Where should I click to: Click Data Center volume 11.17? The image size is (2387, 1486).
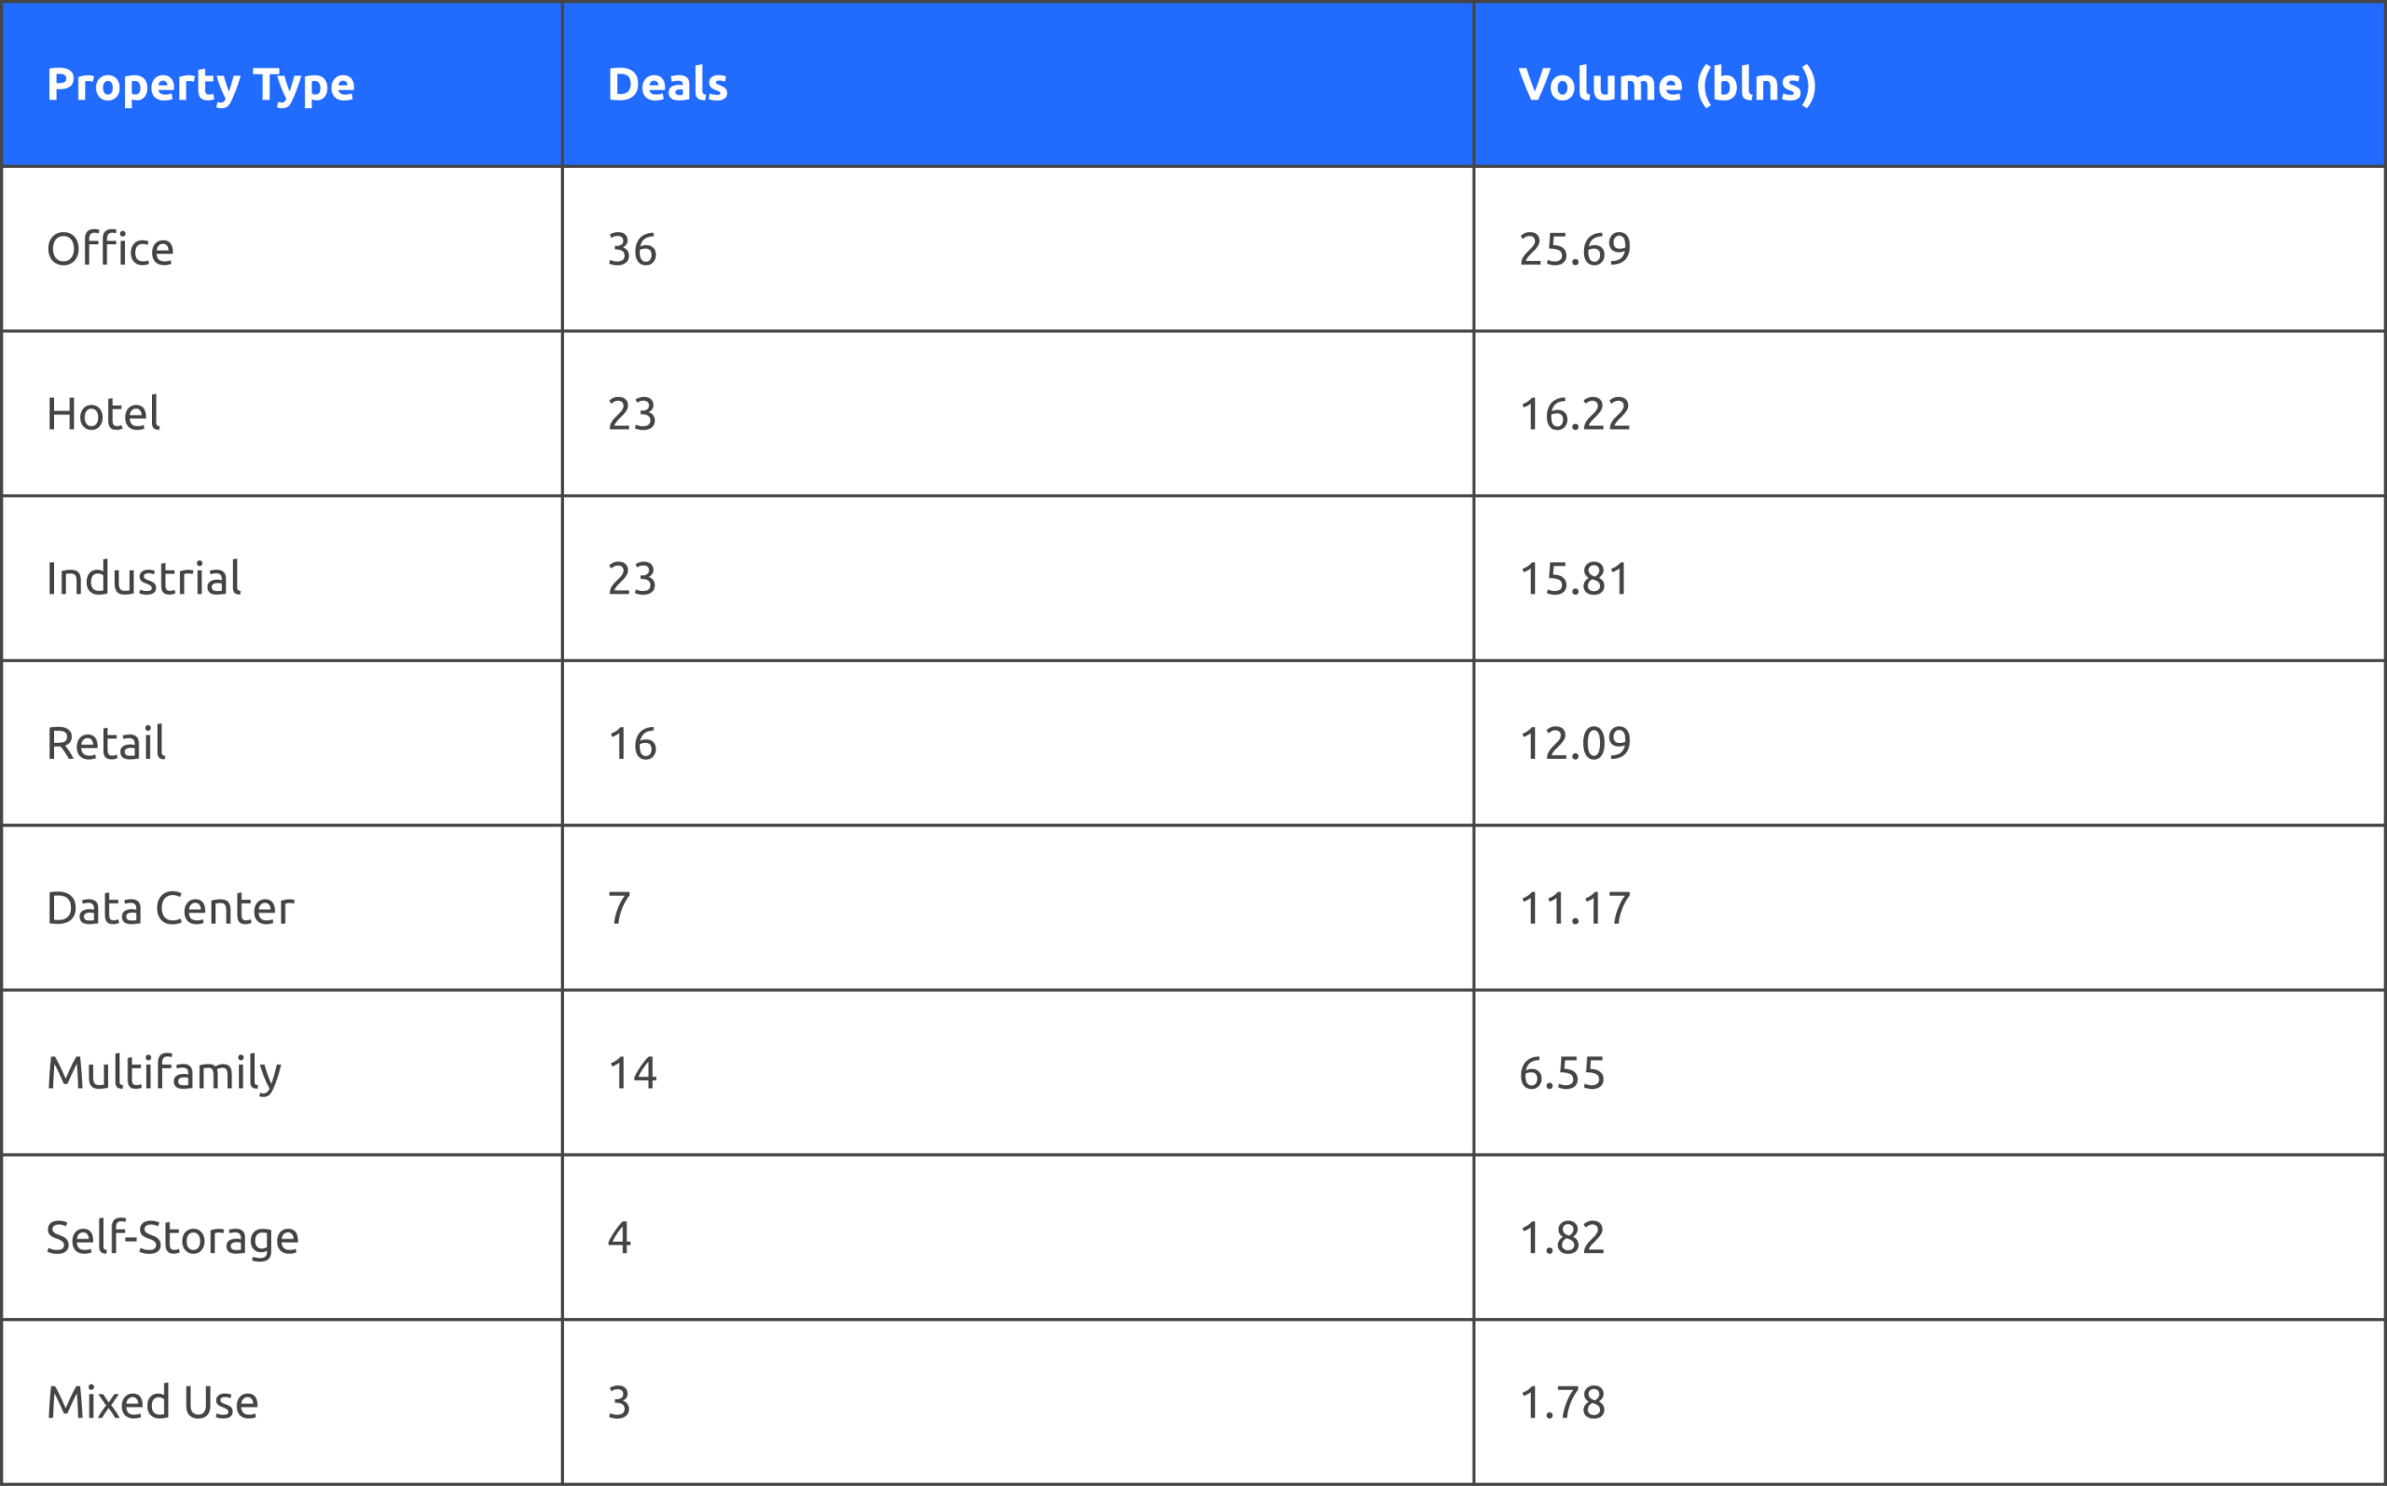click(x=1574, y=908)
